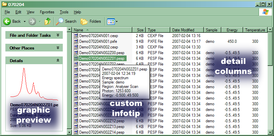
Task: Sort by Date Modified column header
Action: tap(183, 30)
